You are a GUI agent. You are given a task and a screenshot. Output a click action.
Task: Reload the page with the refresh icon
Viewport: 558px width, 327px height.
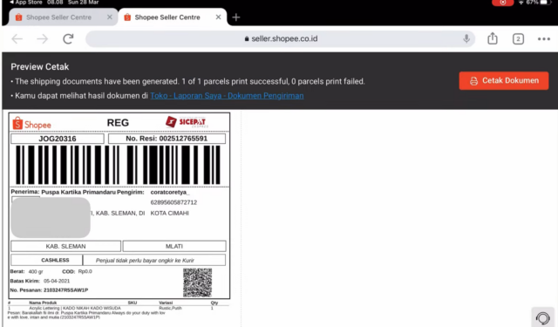click(68, 38)
